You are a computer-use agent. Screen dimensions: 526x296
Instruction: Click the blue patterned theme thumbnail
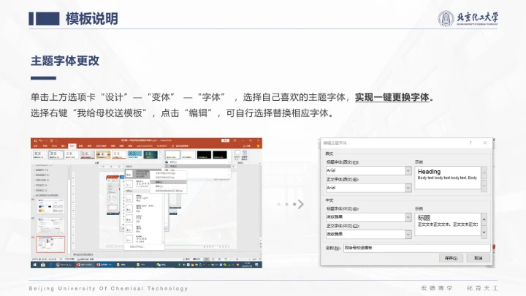pos(134,155)
